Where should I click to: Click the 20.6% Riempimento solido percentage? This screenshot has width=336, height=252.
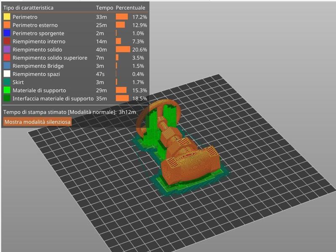(x=139, y=50)
